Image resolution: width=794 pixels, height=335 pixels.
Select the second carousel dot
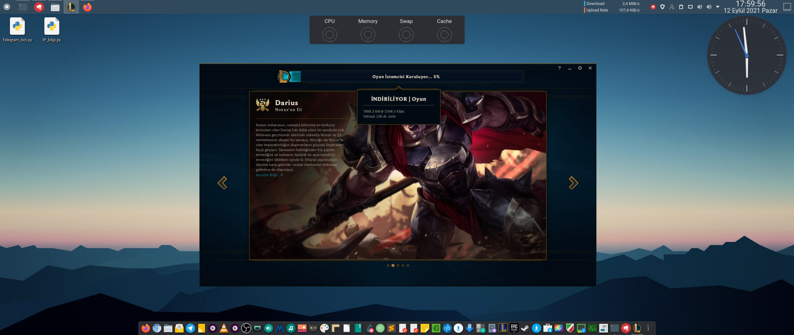tap(393, 266)
